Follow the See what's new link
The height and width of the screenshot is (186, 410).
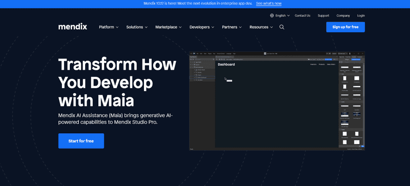coord(269,4)
